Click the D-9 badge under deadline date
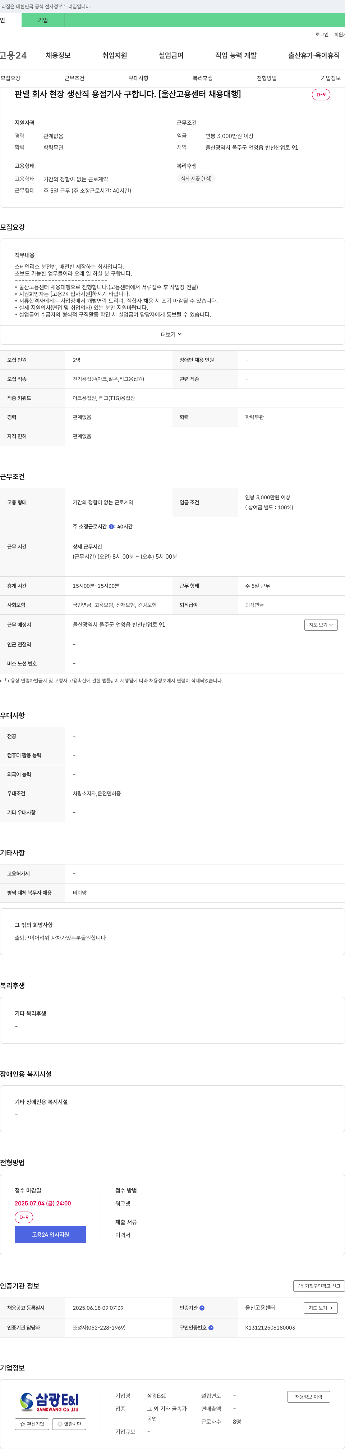The width and height of the screenshot is (345, 1449). coord(24,1217)
